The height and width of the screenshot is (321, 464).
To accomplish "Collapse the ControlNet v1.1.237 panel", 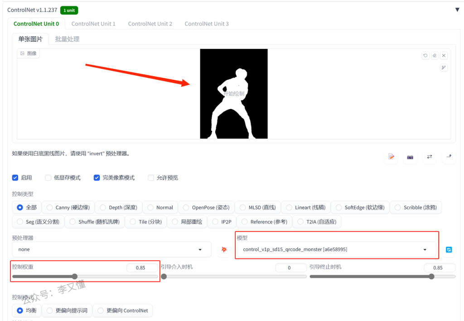I will (457, 10).
